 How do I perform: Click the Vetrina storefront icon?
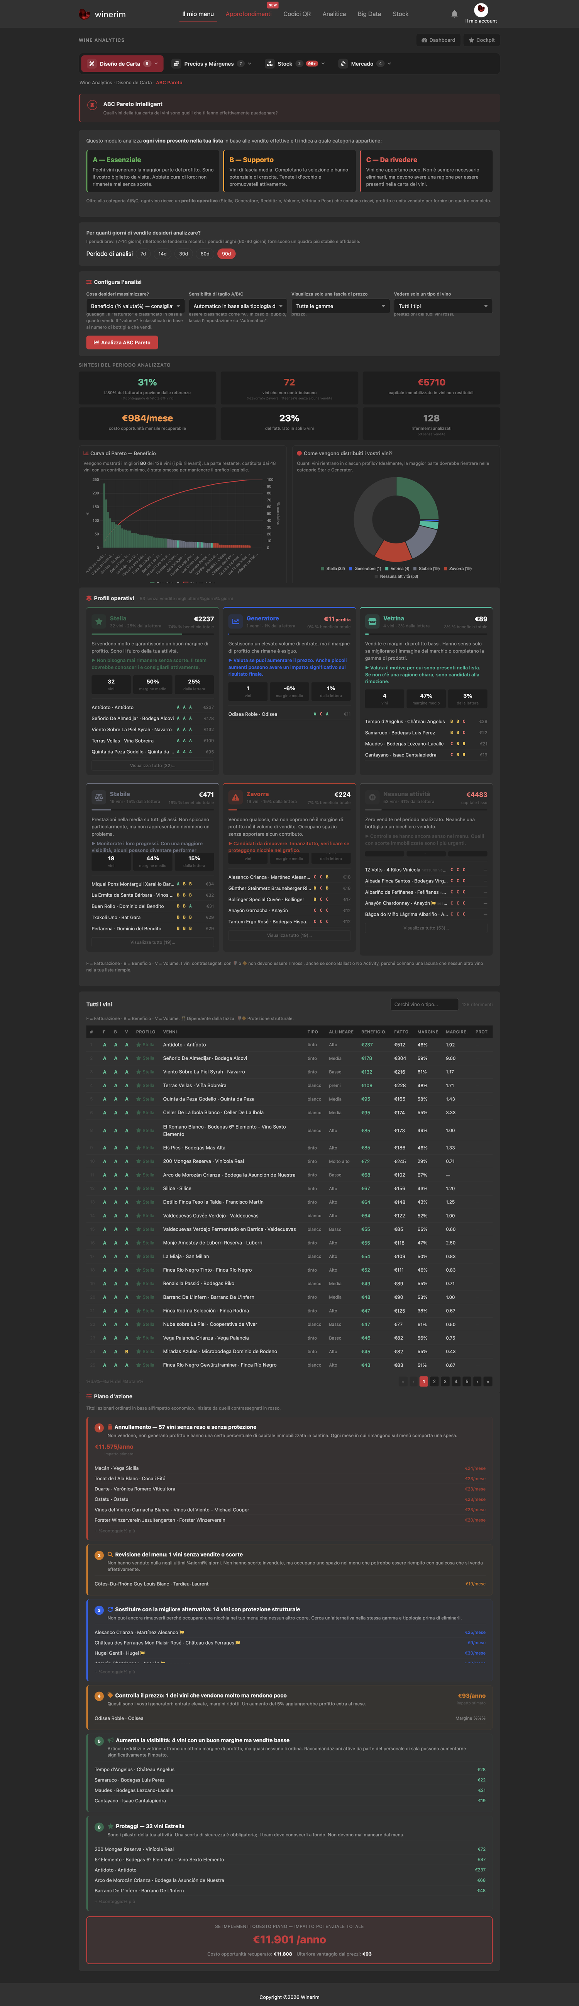(x=372, y=622)
